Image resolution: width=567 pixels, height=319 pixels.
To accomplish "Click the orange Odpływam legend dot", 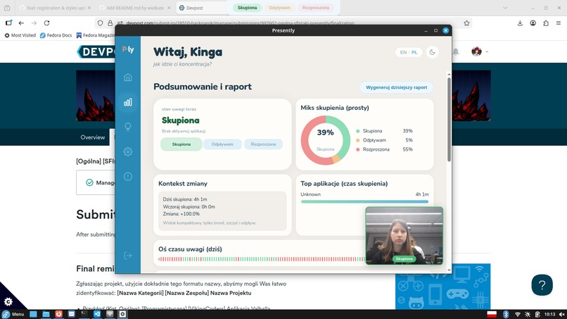I will [358, 140].
